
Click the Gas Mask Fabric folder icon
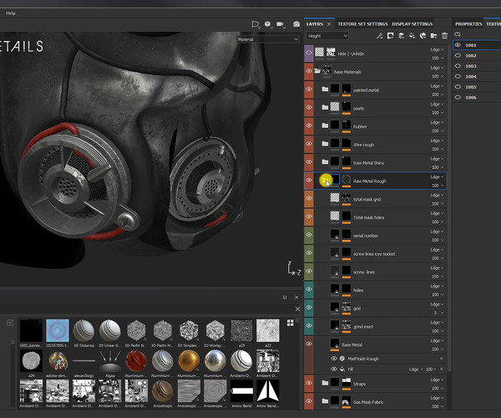tap(325, 400)
